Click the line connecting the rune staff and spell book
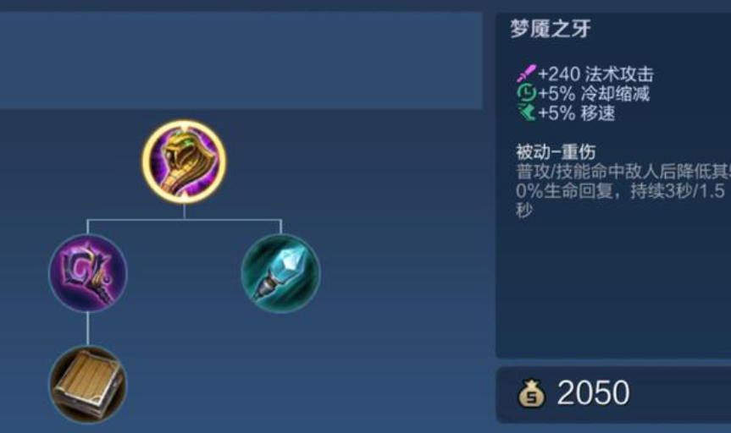731x433 pixels. point(87,329)
